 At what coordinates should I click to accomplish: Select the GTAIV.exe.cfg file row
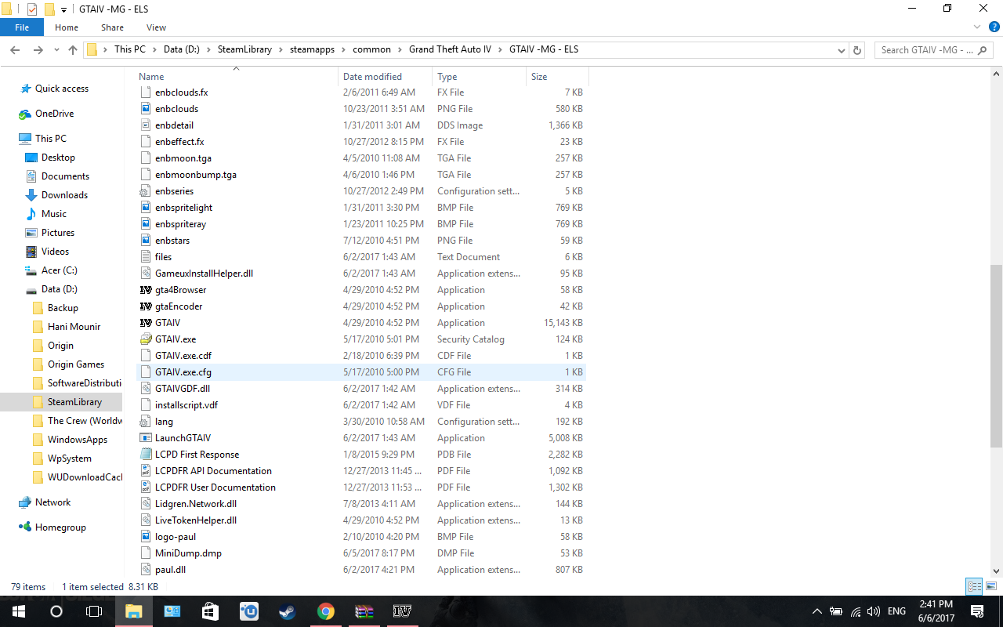[x=361, y=372]
